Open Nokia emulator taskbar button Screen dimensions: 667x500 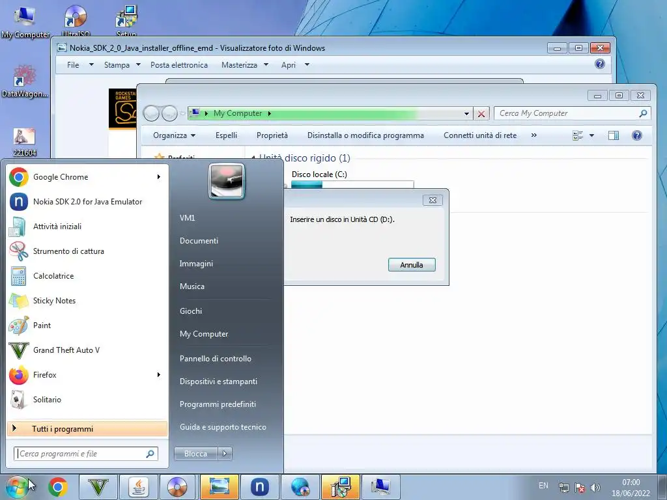coord(259,487)
